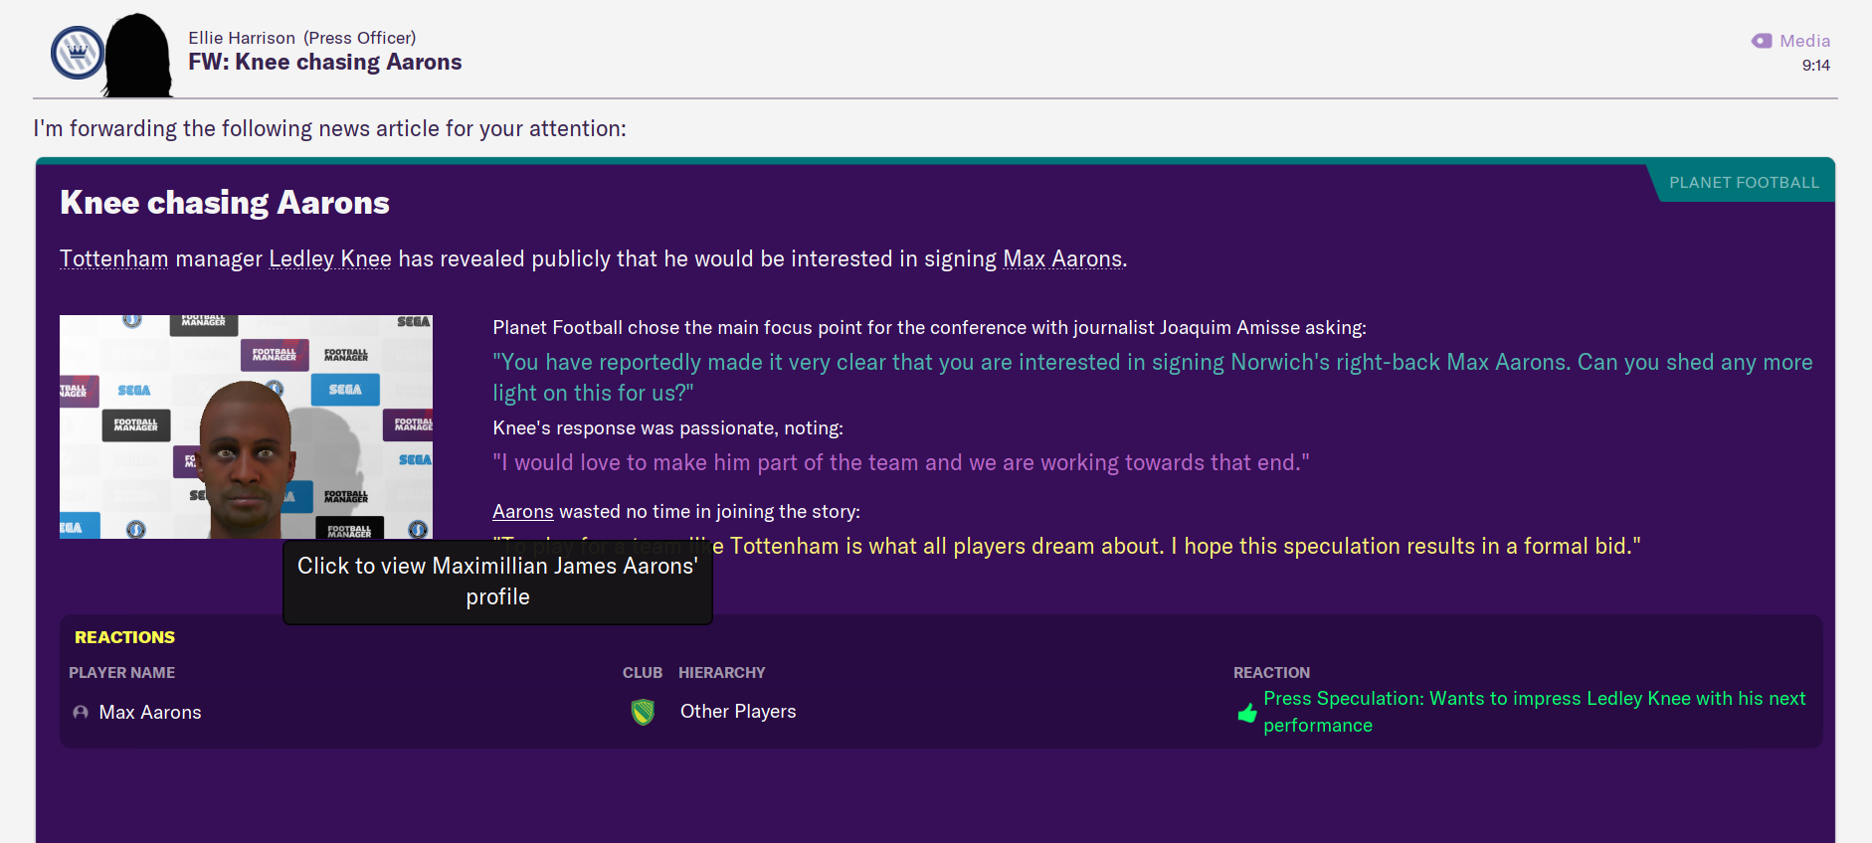This screenshot has height=843, width=1872.
Task: Sort by the Player Name column header
Action: click(121, 673)
